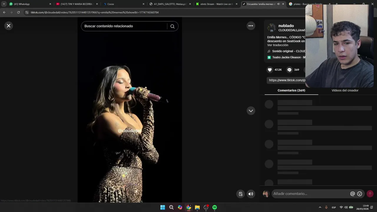Open 'Sonido original' music link
Viewport: 377px width, 212px height.
pos(289,51)
